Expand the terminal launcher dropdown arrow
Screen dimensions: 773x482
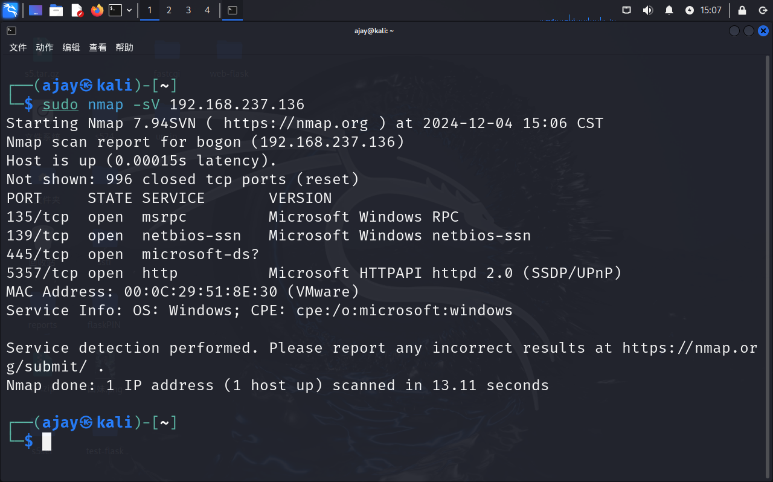129,10
